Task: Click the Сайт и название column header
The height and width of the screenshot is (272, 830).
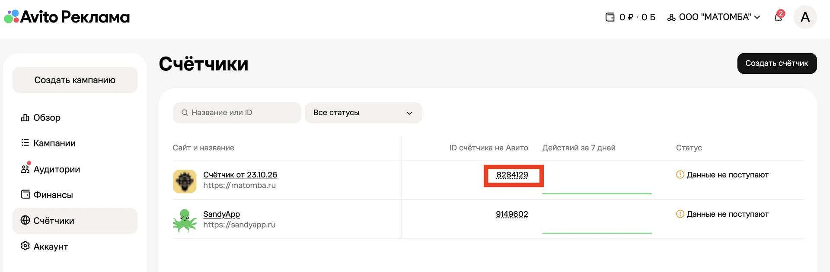Action: coord(204,148)
